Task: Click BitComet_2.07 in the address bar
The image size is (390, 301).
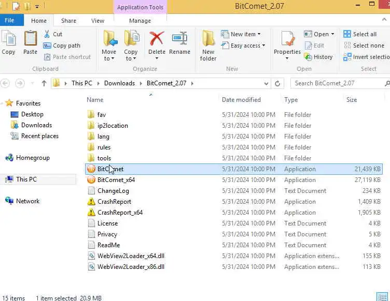Action: (166, 83)
